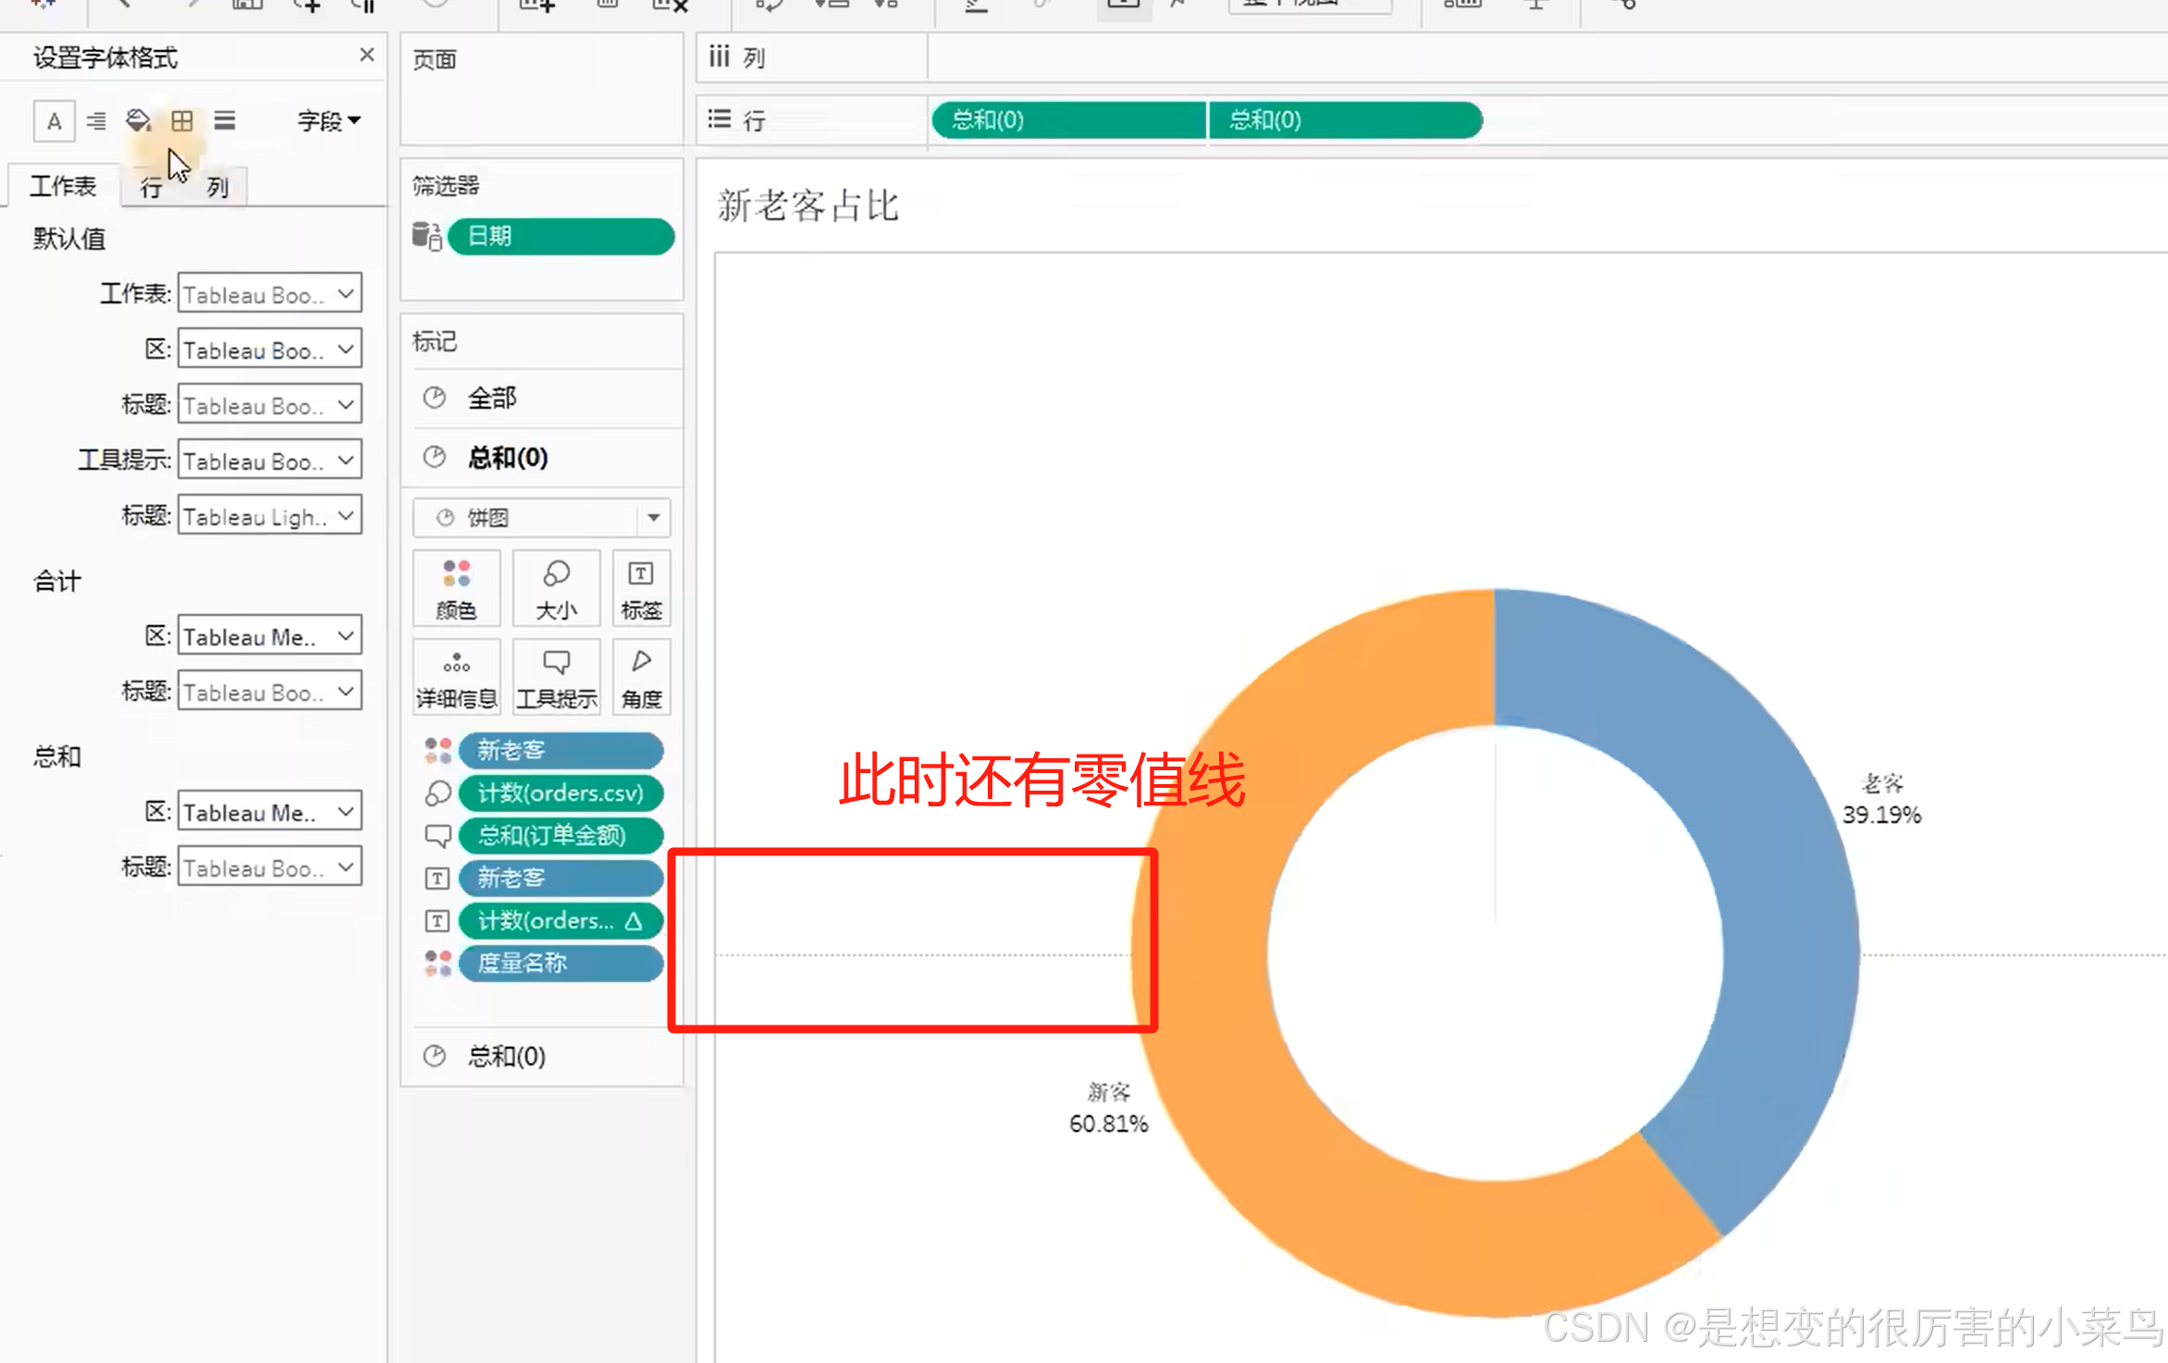This screenshot has width=2168, height=1363.
Task: Click the lines format icon
Action: click(x=225, y=121)
